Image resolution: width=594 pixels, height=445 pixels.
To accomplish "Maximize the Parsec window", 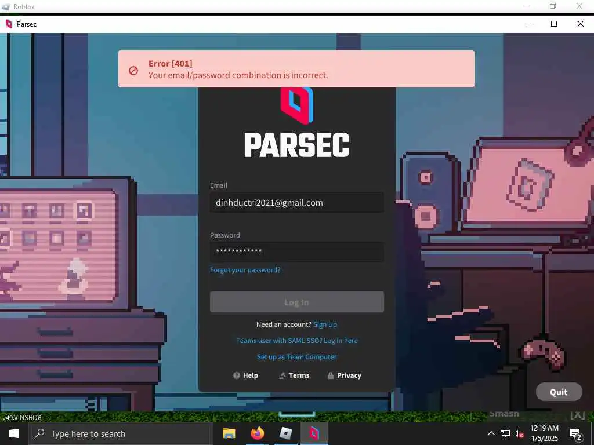I will pos(554,24).
